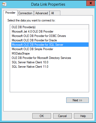Select Microsoft Jet 4.0 OLE DB Provider

[50, 32]
